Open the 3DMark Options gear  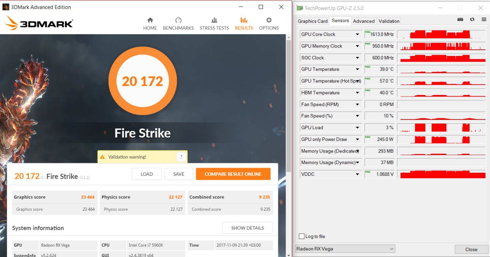pos(269,24)
